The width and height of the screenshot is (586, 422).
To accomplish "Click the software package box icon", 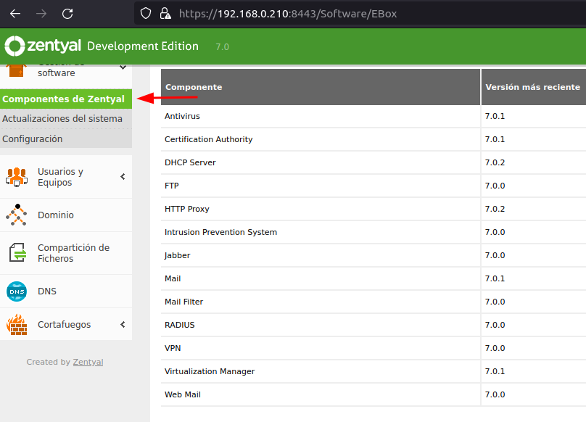I will pyautogui.click(x=17, y=70).
